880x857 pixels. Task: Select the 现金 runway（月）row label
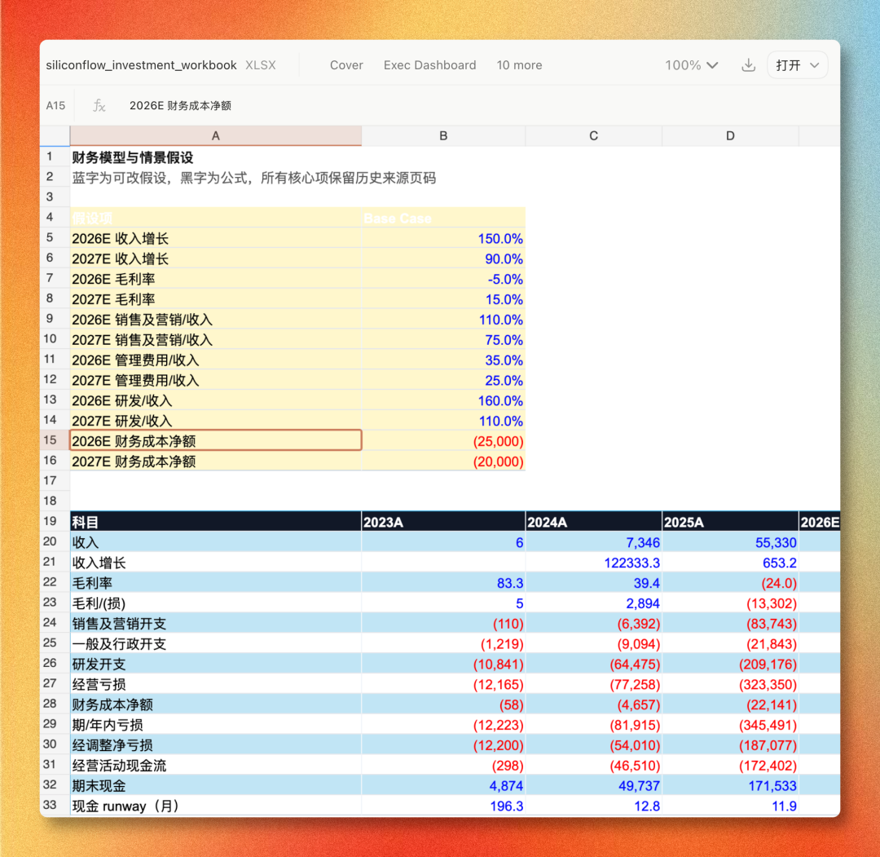coord(215,806)
